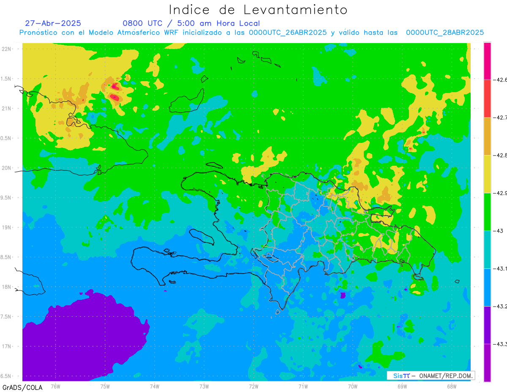Click legend value "-43"

tap(498, 230)
